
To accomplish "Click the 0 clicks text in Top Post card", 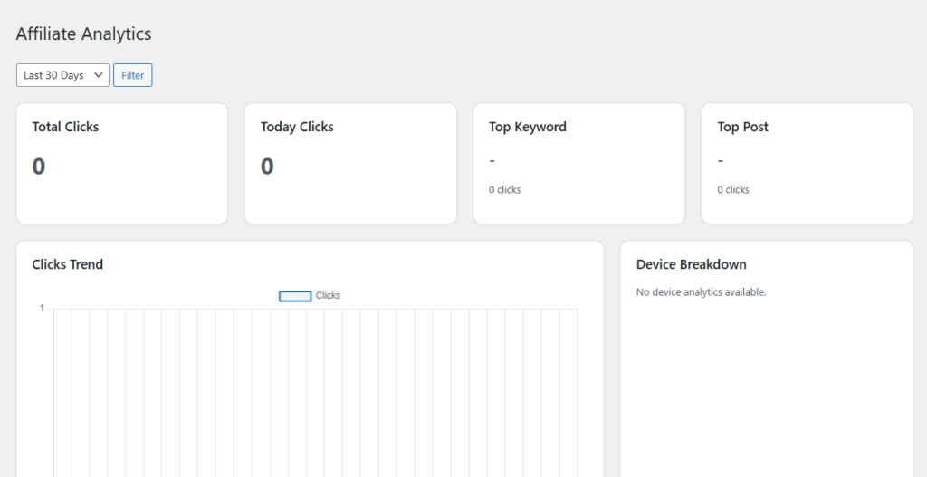I will pos(733,190).
